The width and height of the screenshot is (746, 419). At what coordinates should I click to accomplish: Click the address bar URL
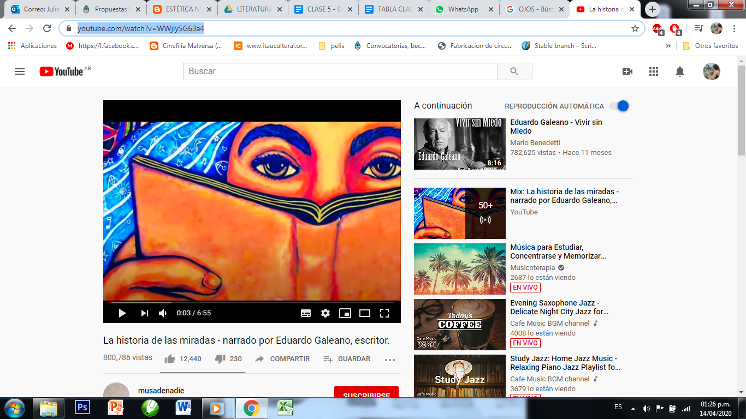coord(140,28)
